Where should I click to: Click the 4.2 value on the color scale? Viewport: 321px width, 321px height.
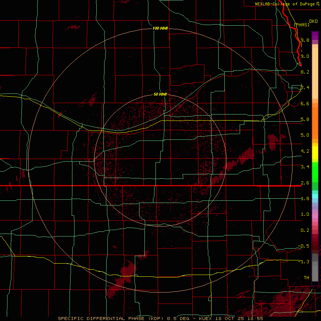coord(305,151)
